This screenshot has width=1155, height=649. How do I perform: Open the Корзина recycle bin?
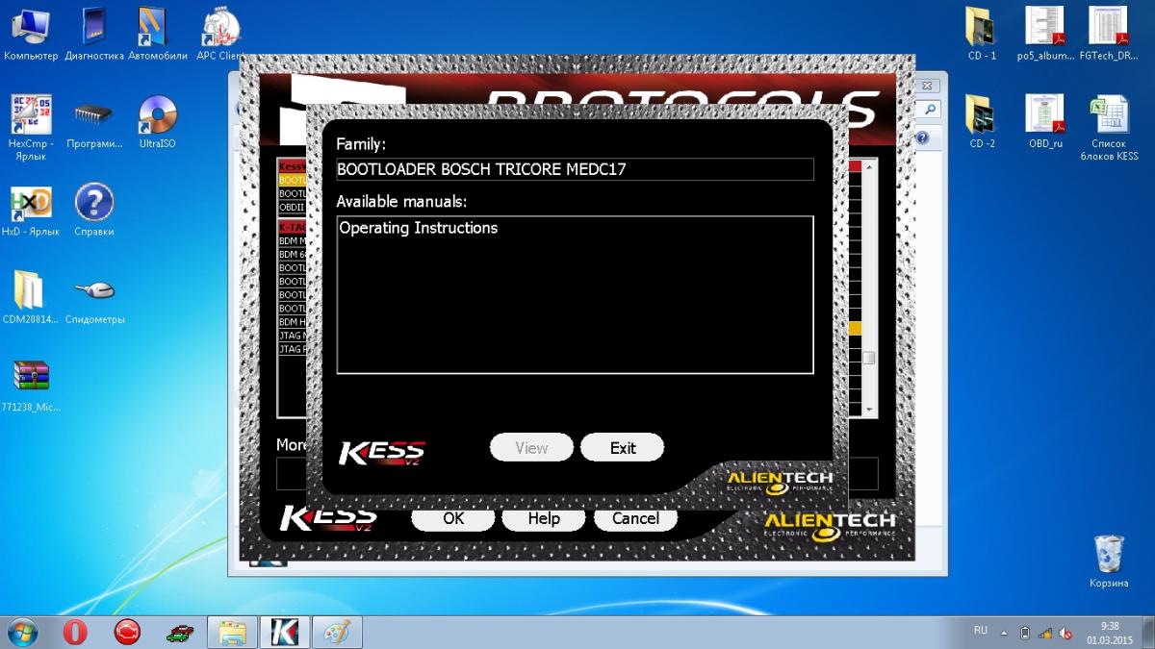point(1109,561)
